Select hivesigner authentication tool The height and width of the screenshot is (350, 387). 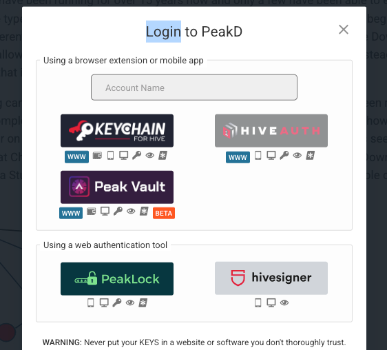click(271, 278)
